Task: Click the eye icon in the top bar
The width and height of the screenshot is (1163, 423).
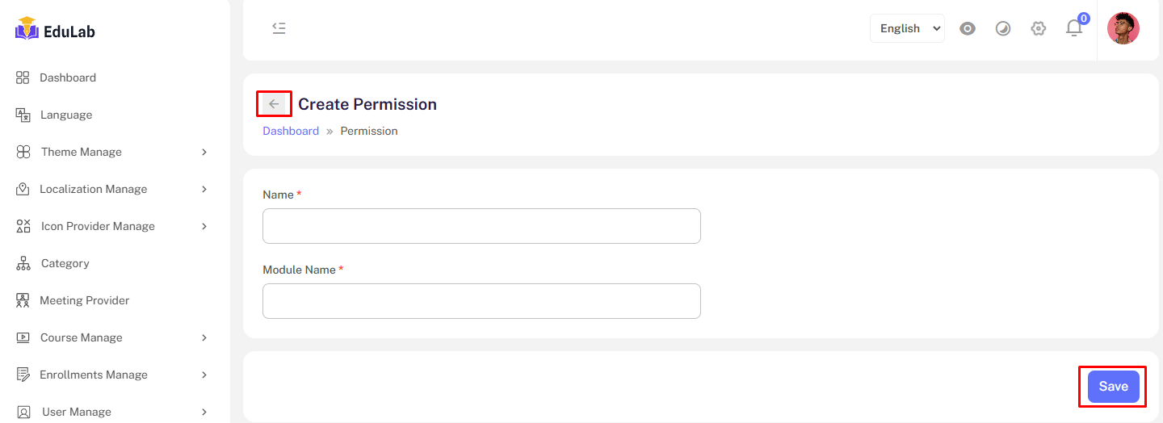Action: [968, 28]
